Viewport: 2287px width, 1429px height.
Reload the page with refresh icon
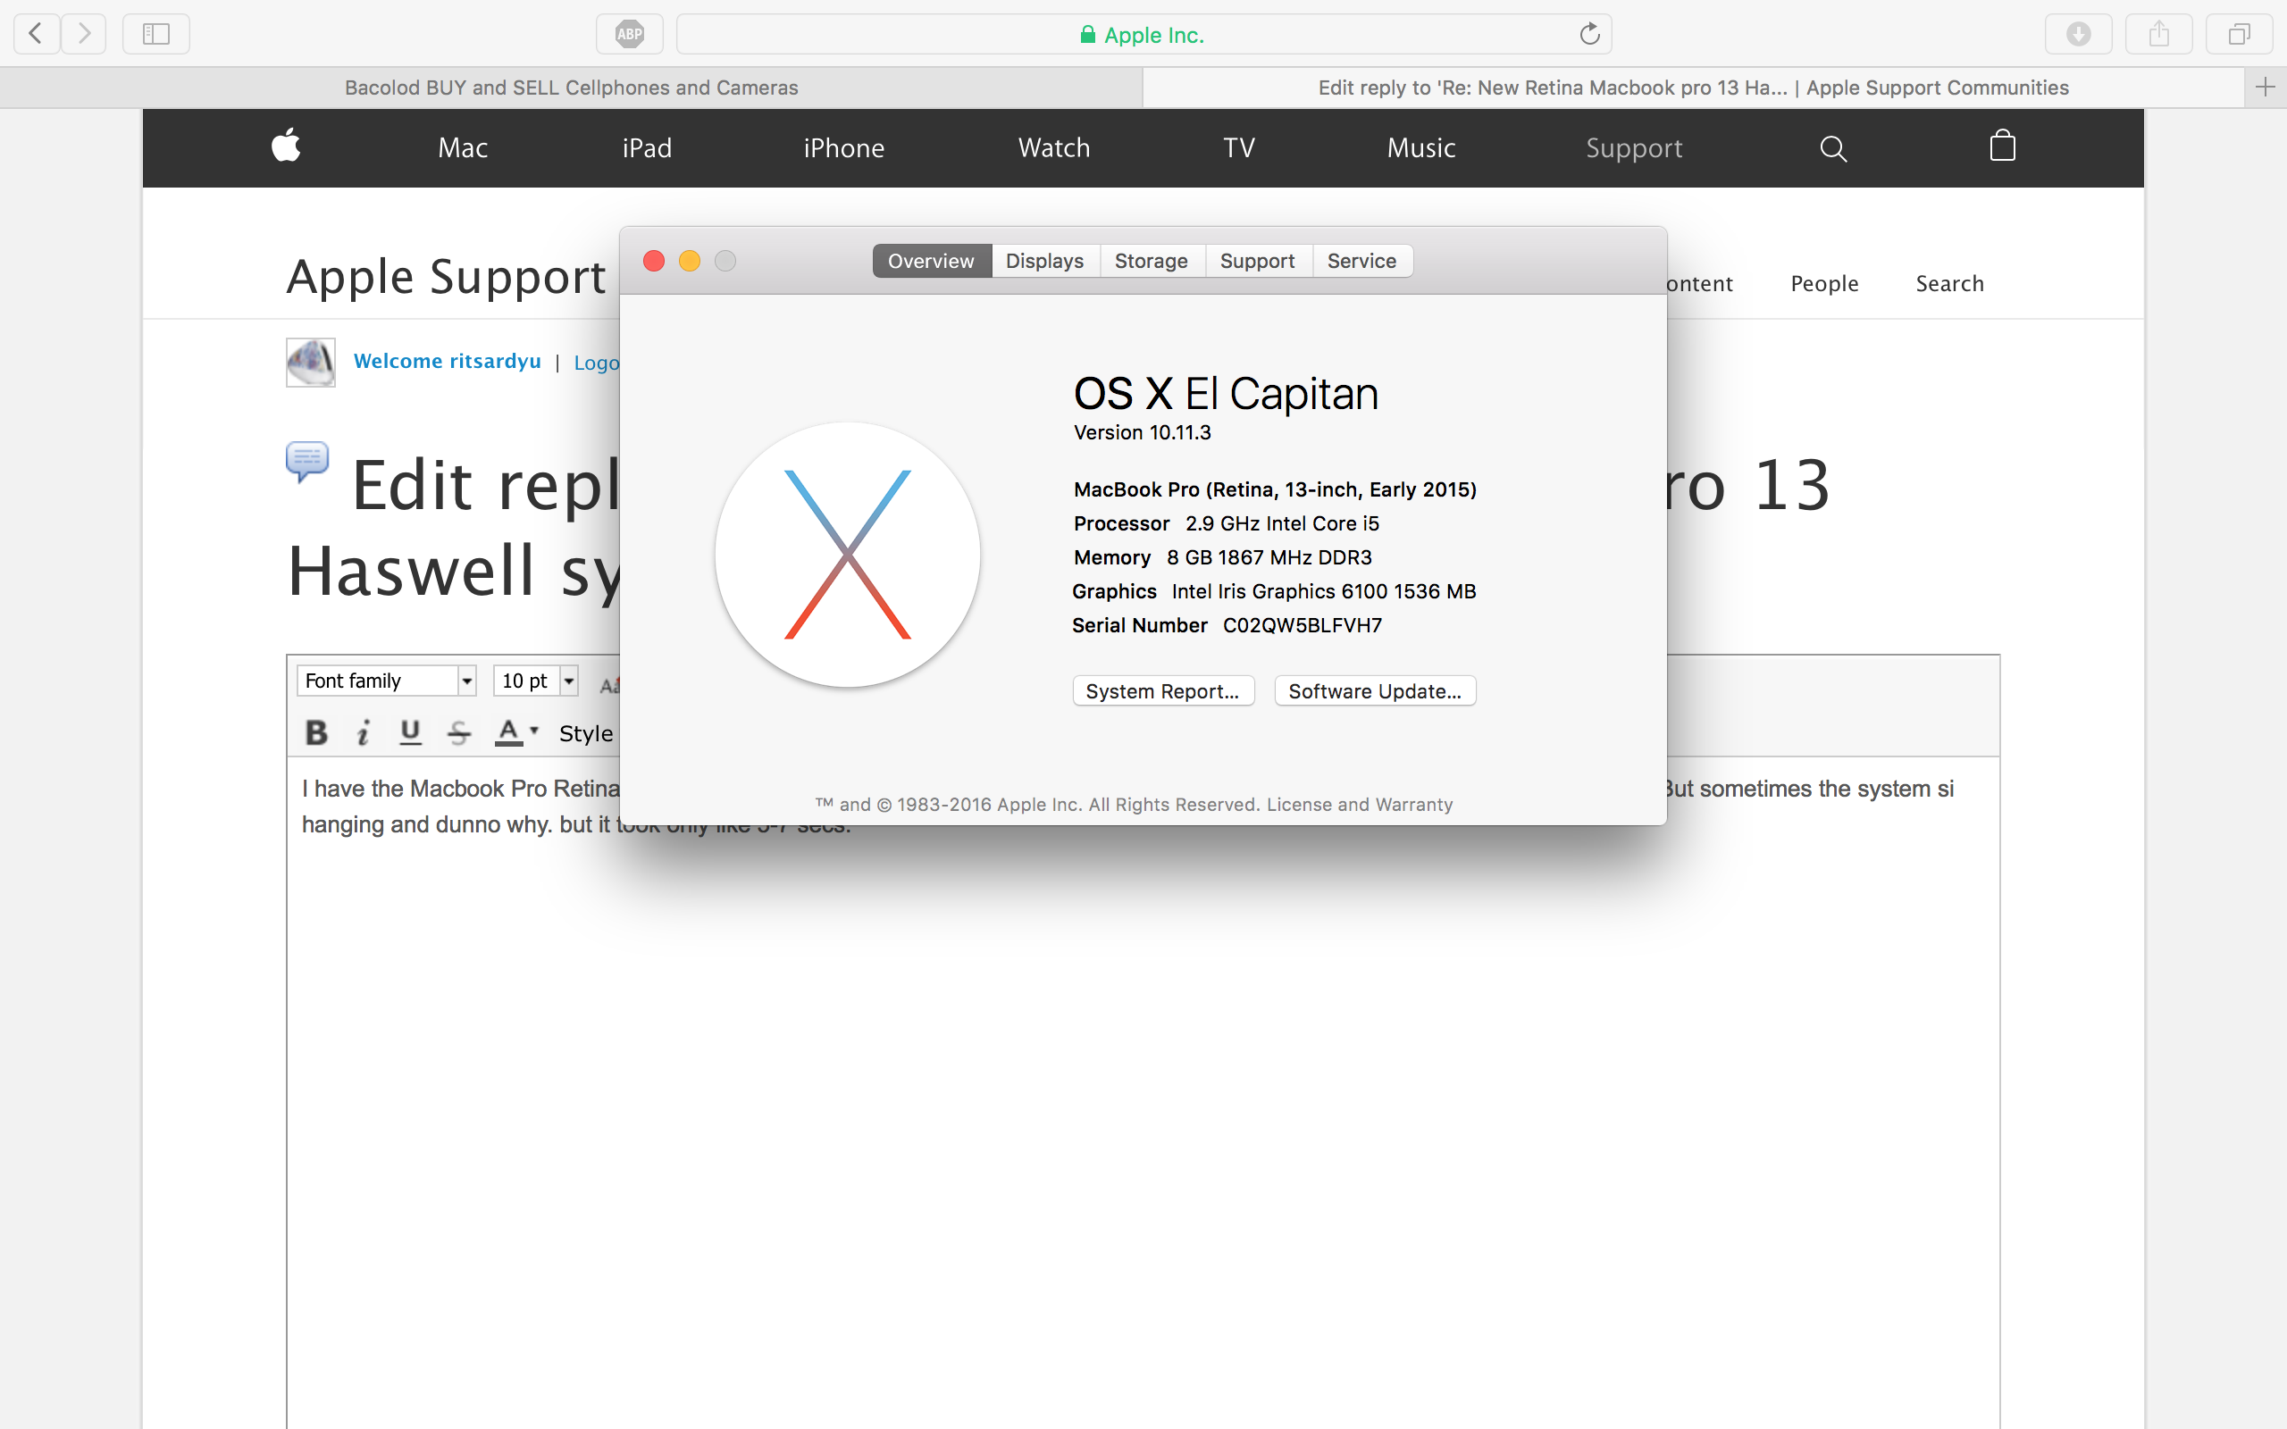click(1589, 35)
